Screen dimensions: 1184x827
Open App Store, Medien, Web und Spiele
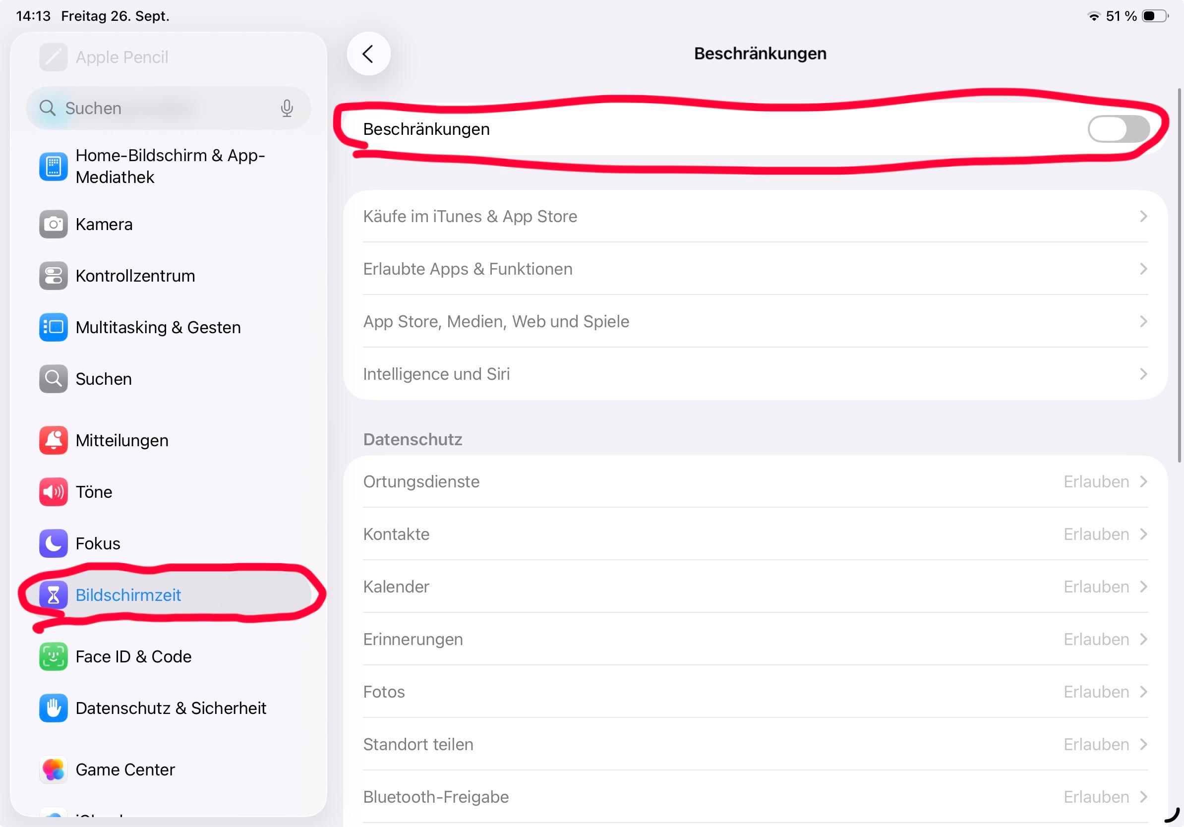755,321
